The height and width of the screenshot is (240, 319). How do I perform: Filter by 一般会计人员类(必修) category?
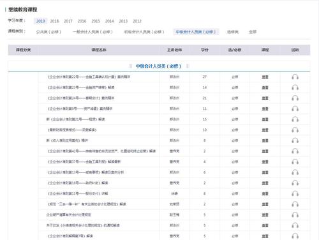(93, 32)
